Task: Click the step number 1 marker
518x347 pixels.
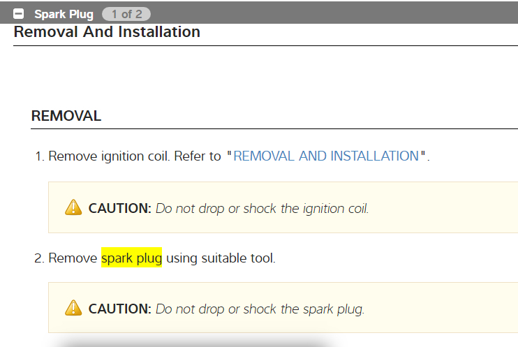Action: [39, 156]
